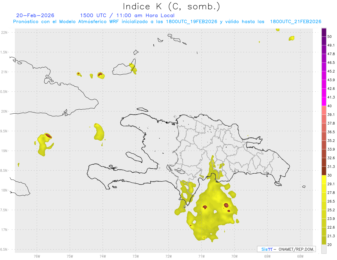This screenshot has width=337, height=260.
Task: Click the '74W' longitude label
Action: 103,256
